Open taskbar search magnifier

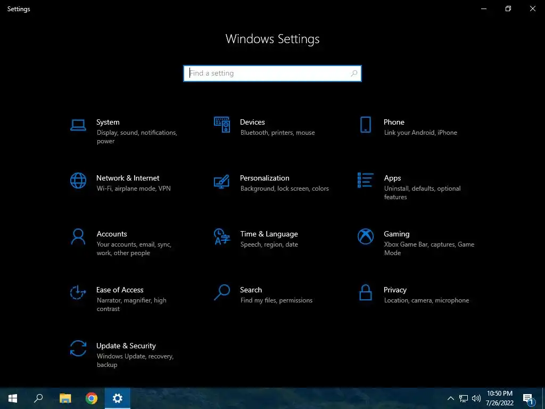[x=38, y=398]
